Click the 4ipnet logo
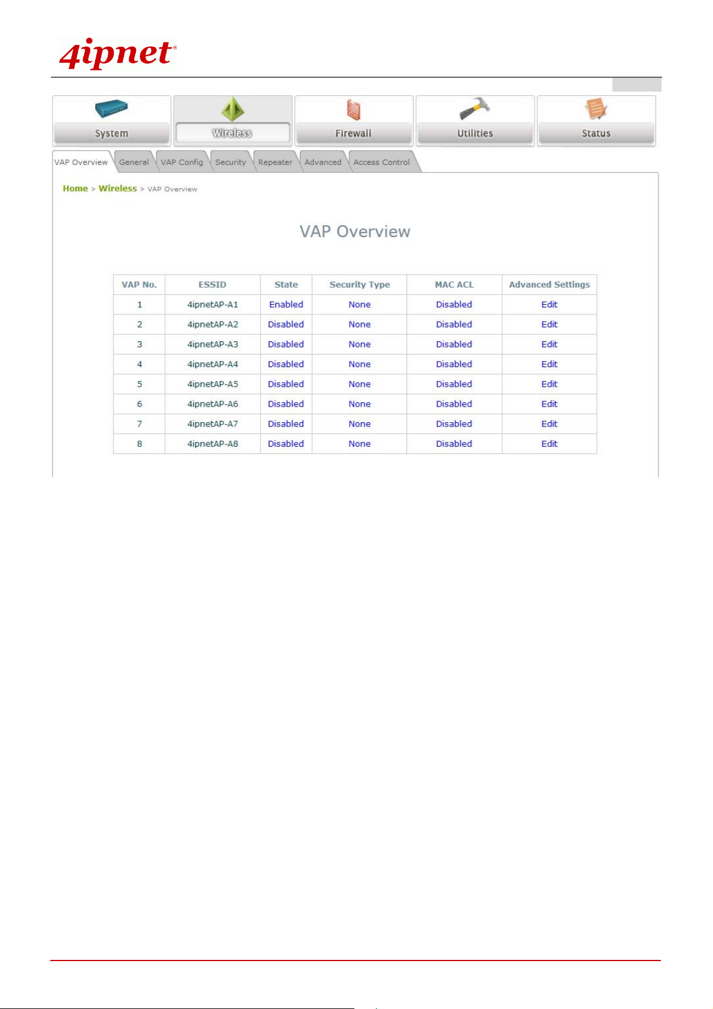The width and height of the screenshot is (713, 1009). coord(117,54)
